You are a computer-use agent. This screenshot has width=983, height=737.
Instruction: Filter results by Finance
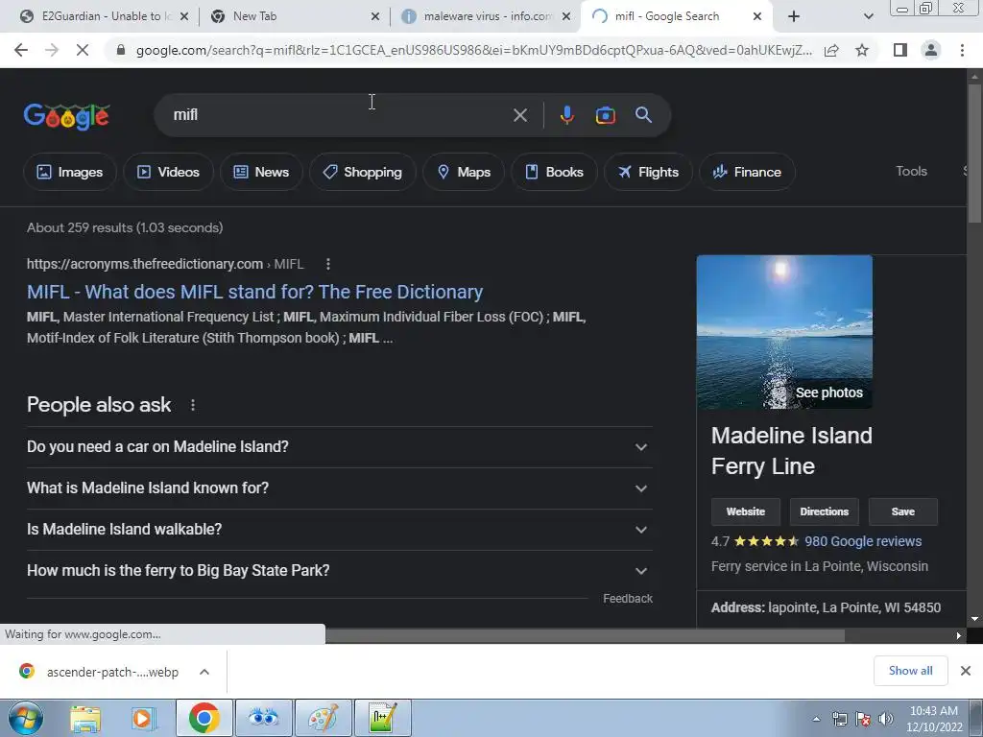(747, 172)
